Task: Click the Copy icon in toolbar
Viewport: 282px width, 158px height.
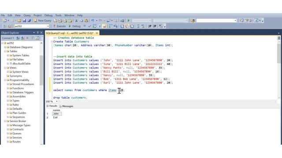Action: [x=81, y=21]
